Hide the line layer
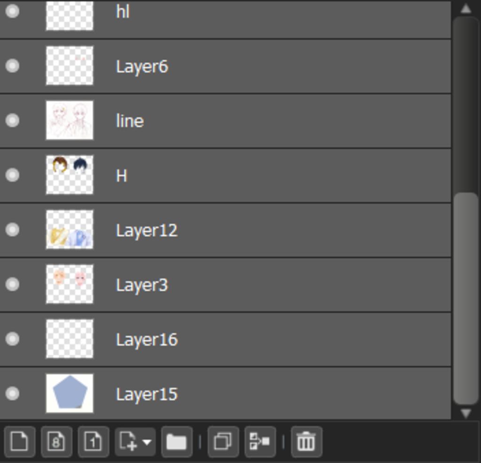Viewport: 481px width, 463px height. tap(12, 121)
